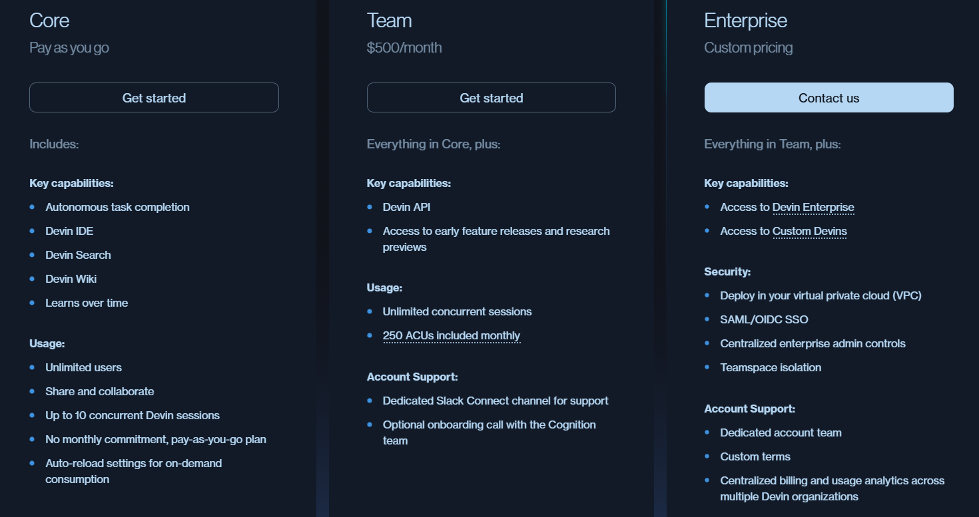Select the Team plan heading

coord(390,21)
